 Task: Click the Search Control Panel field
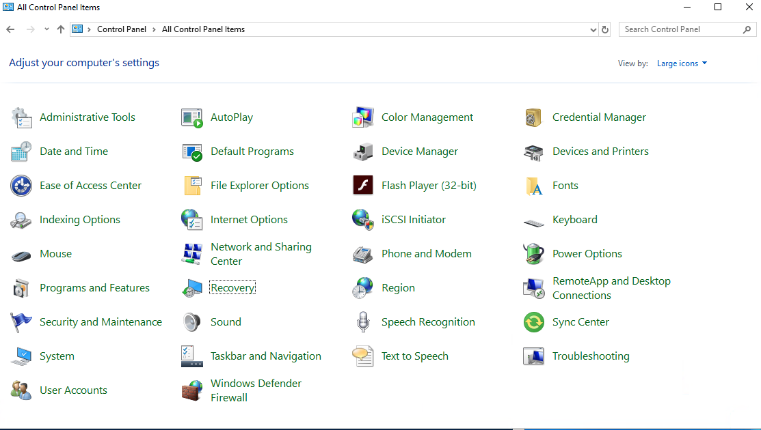(680, 29)
